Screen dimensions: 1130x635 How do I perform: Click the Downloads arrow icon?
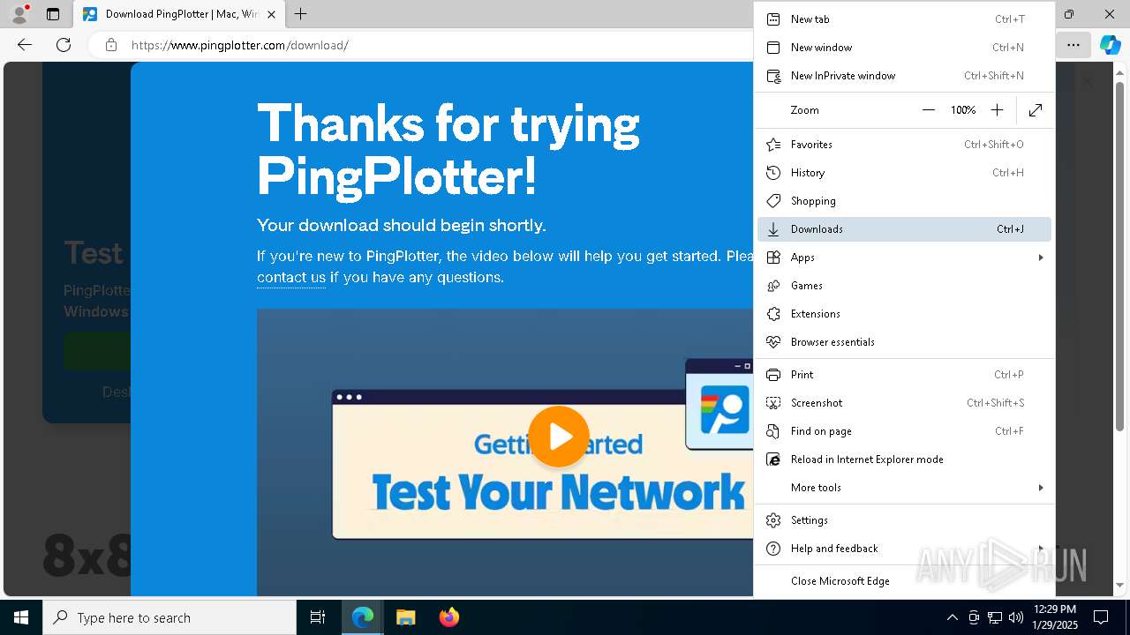[x=773, y=229]
